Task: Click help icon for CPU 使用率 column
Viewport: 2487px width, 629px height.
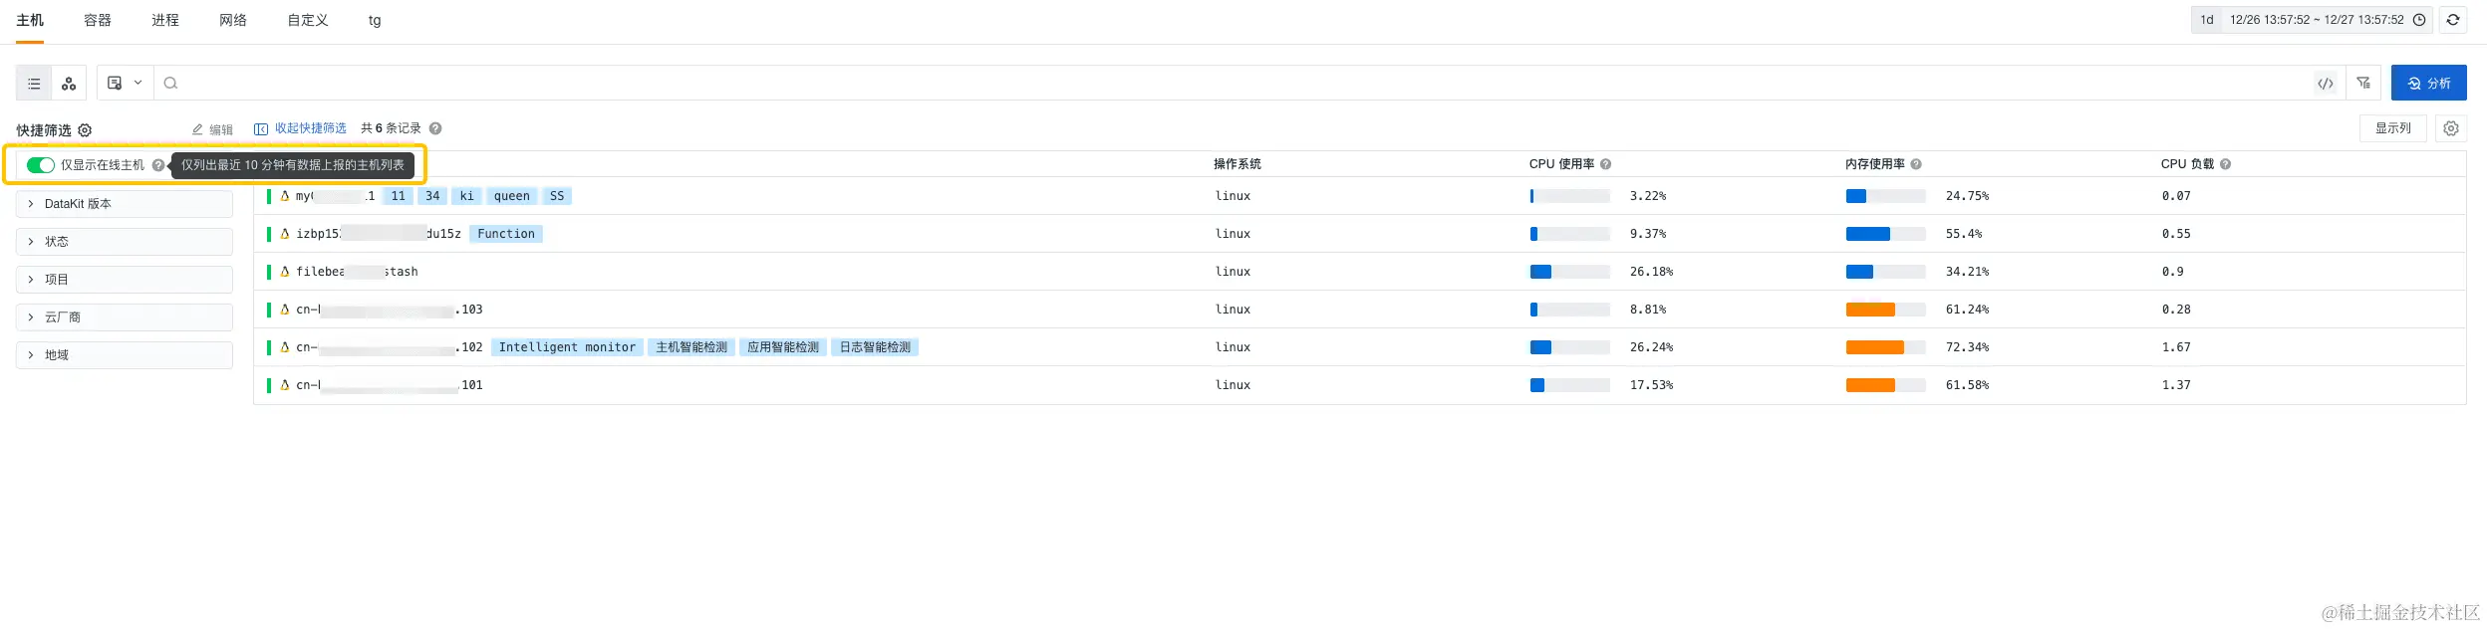Action: tap(1605, 164)
